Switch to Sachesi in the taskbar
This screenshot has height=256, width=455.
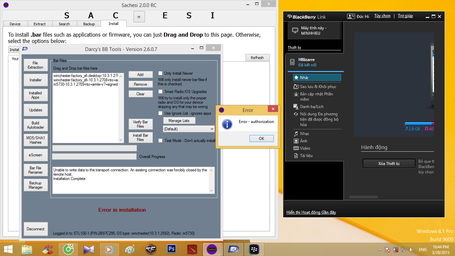tap(212, 249)
